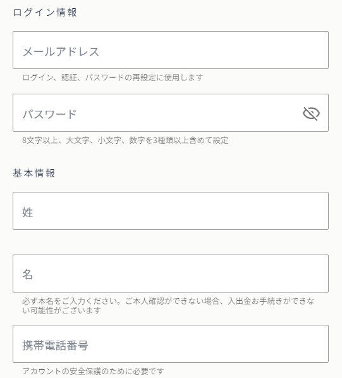Click the 携帯電話番号 placeholder label

[55, 345]
